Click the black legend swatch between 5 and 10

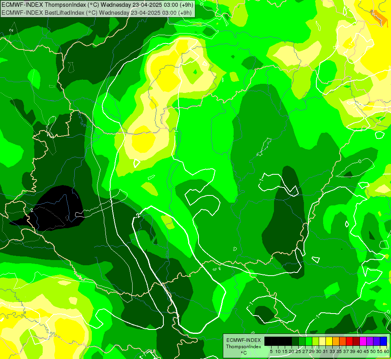274,341
